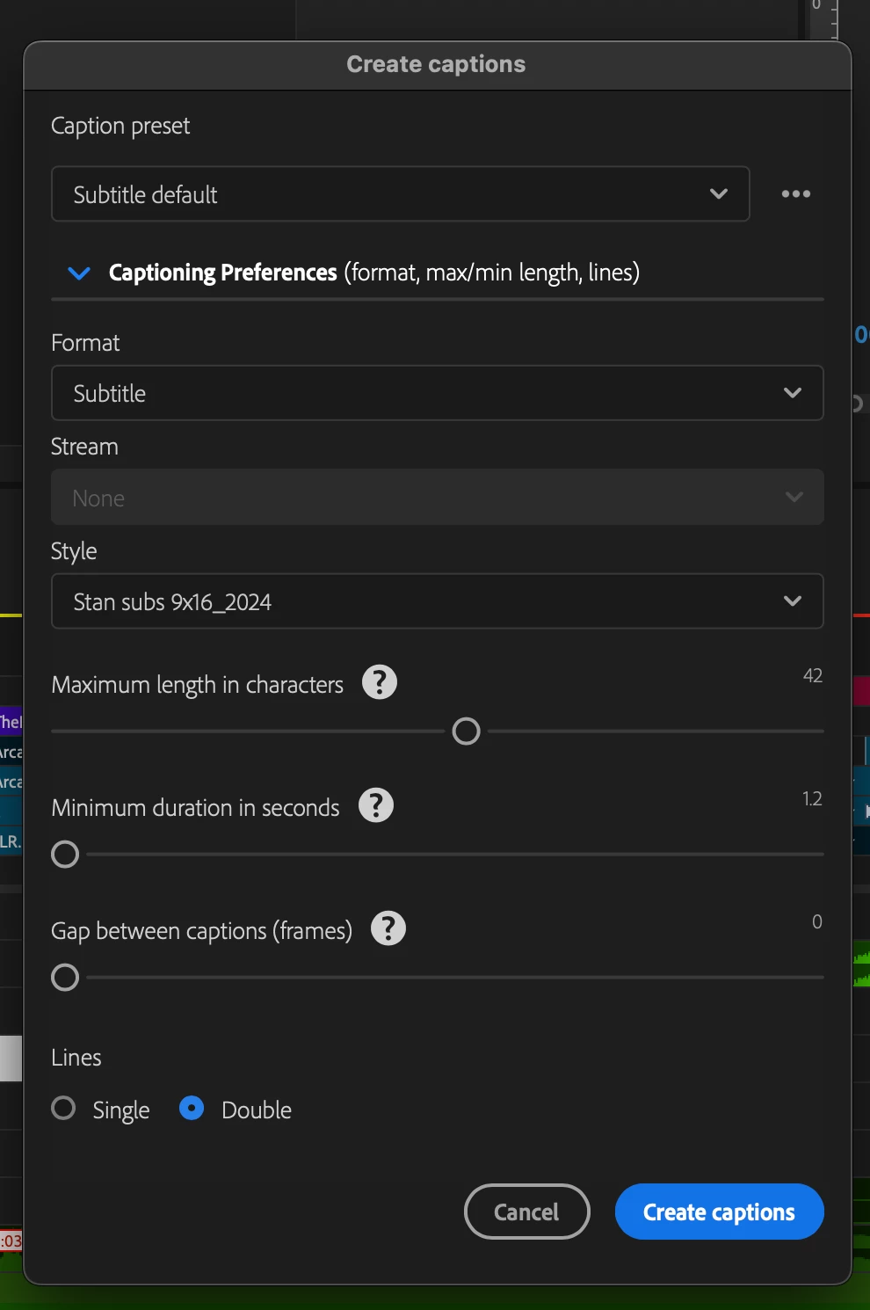Click the Maximum length slider handle
The width and height of the screenshot is (870, 1310).
pos(466,731)
